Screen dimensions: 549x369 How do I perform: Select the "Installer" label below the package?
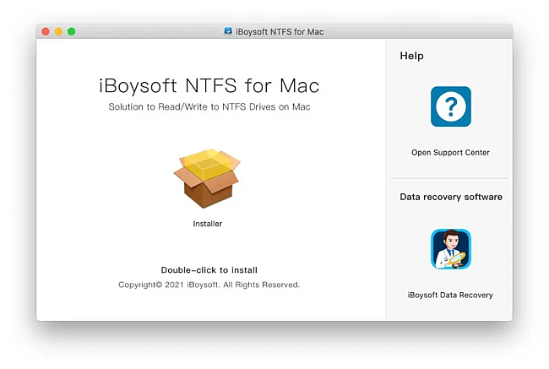207,224
